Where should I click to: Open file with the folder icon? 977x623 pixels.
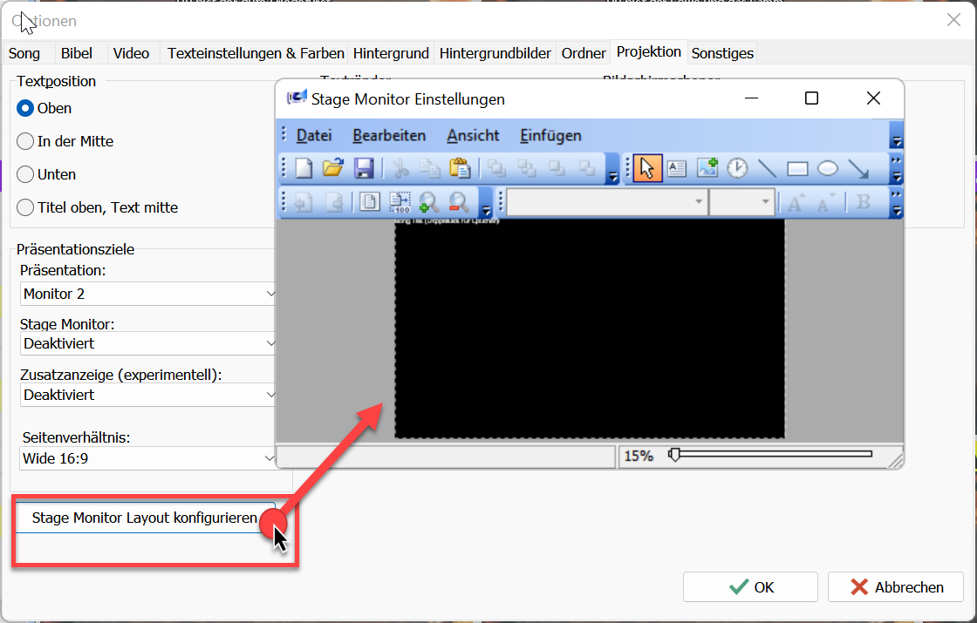click(x=333, y=168)
